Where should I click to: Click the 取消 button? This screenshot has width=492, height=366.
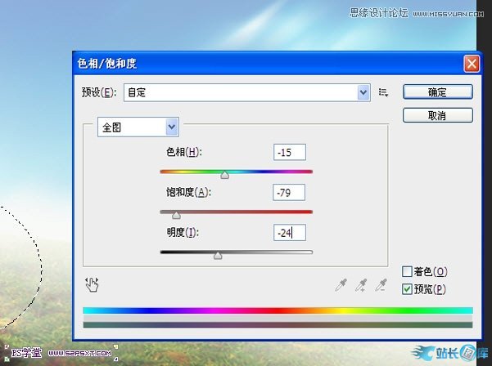click(x=437, y=115)
